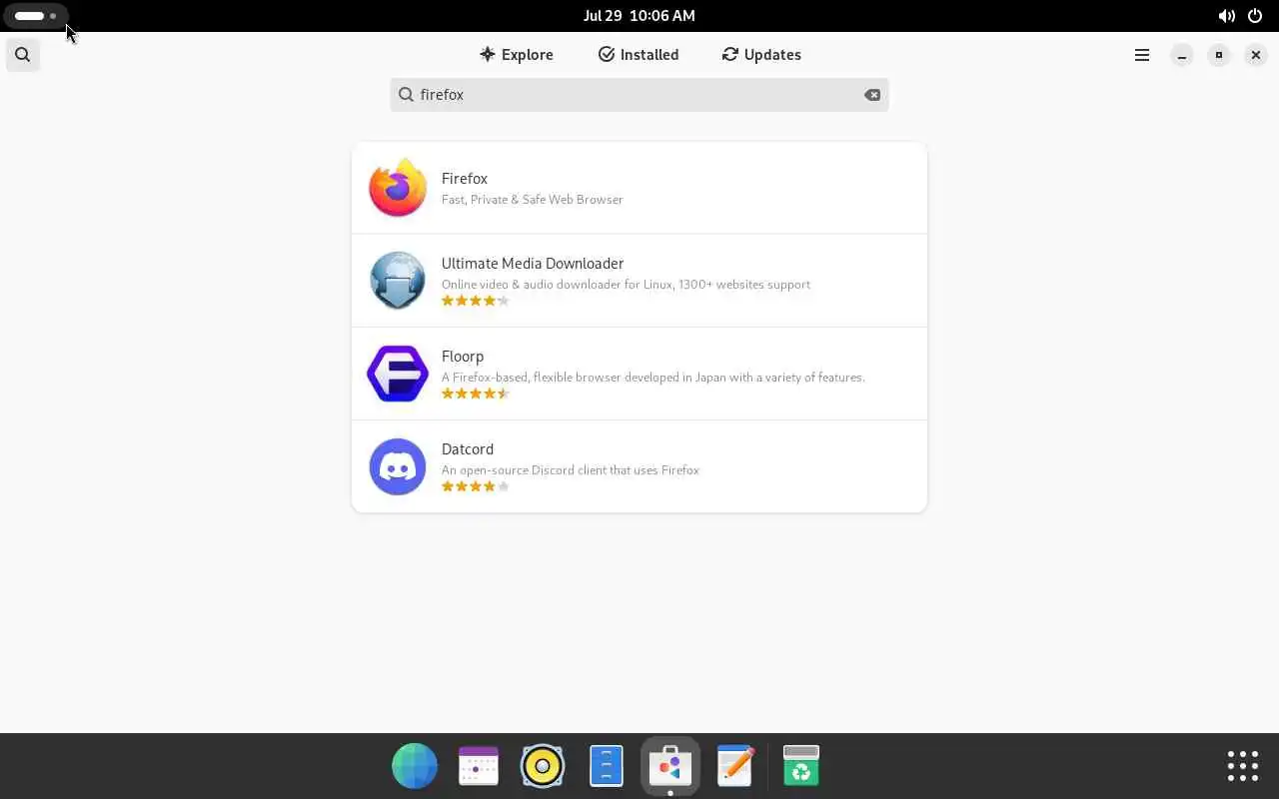Click the Software store dock icon

670,766
